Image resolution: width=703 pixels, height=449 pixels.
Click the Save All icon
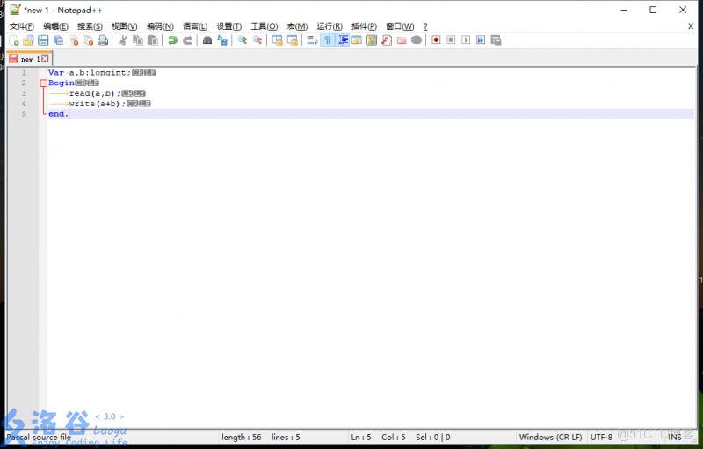[x=58, y=40]
